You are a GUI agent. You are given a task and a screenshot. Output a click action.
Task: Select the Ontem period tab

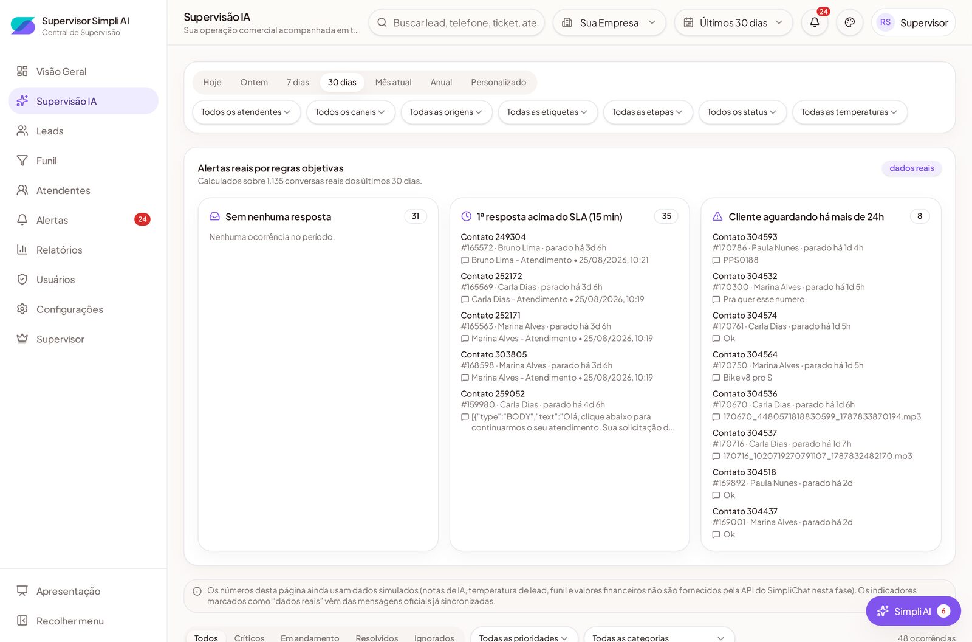[x=254, y=82]
